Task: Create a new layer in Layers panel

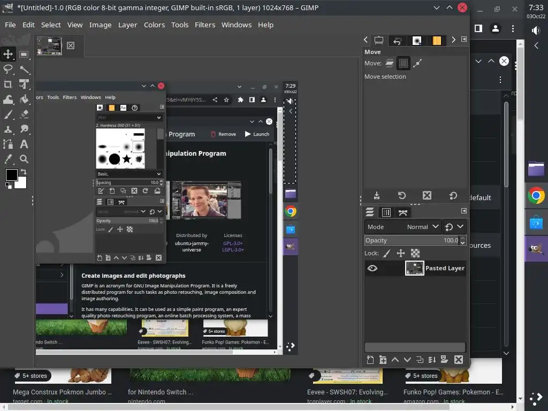Action: (370, 360)
